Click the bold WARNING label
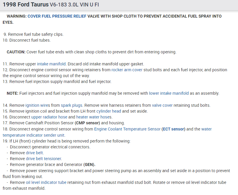 tap(16, 16)
